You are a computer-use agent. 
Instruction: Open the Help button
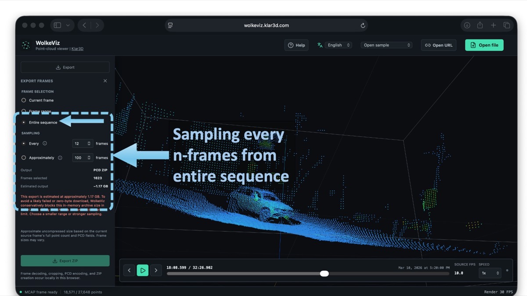click(x=296, y=45)
